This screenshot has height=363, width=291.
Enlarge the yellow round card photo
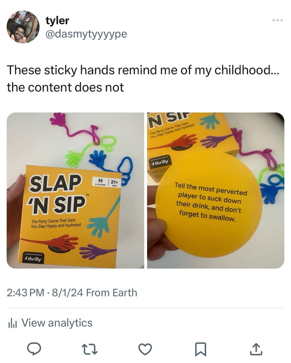pos(216,190)
